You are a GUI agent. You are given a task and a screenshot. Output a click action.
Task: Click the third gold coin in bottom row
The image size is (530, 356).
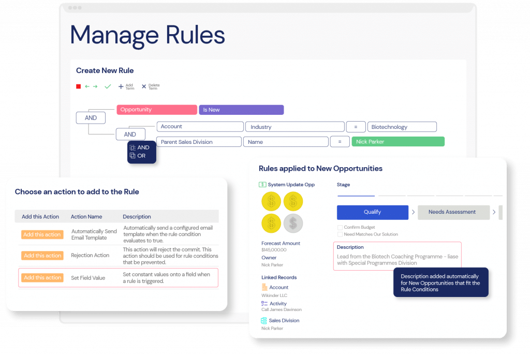pyautogui.click(x=271, y=223)
